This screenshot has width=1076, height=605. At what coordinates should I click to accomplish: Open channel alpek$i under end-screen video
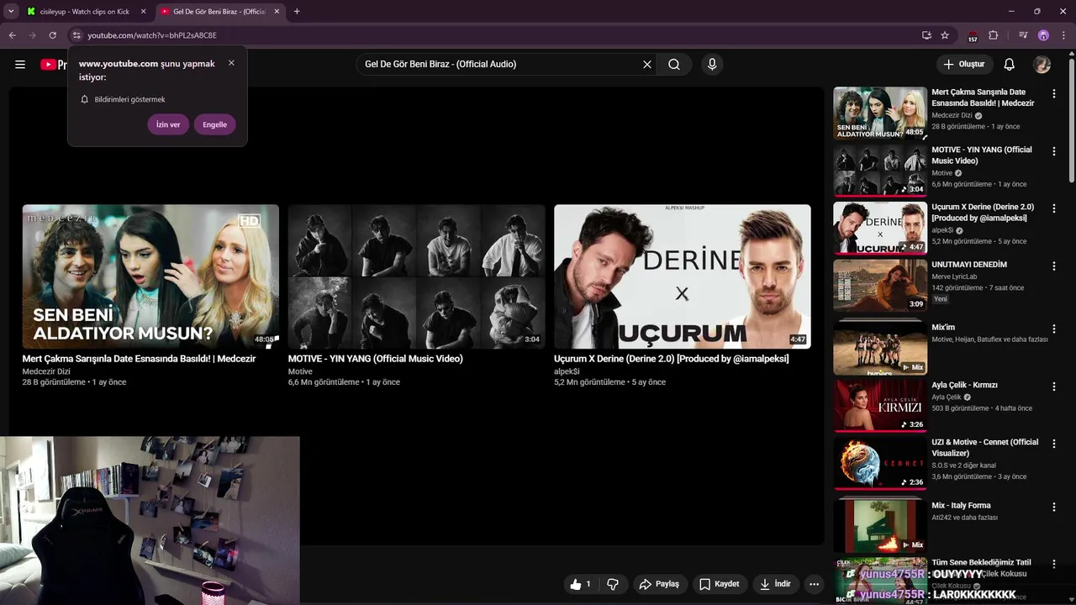click(567, 371)
